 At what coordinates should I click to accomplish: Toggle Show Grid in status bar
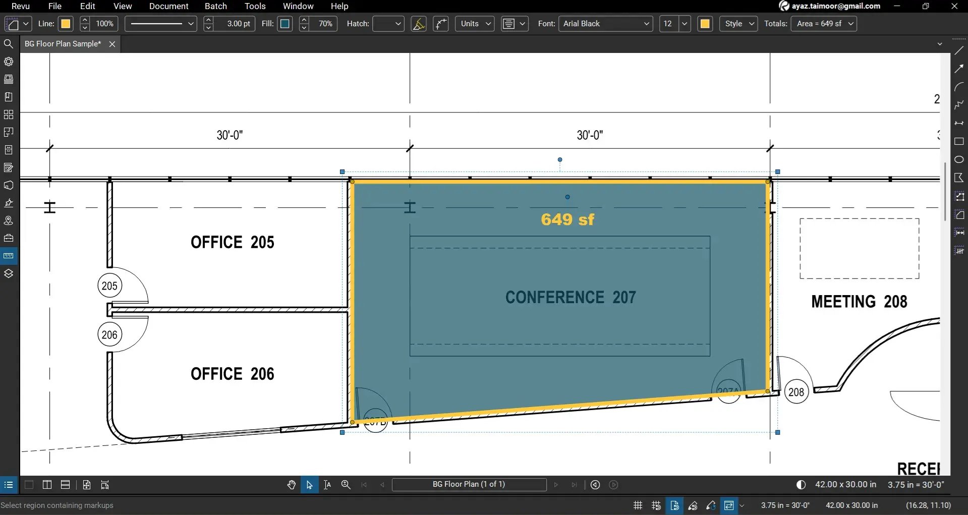(638, 505)
